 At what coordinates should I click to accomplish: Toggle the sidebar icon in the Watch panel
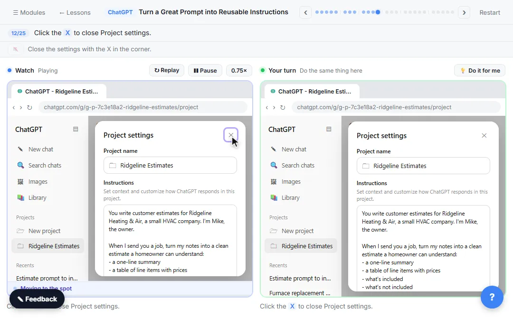tap(76, 129)
